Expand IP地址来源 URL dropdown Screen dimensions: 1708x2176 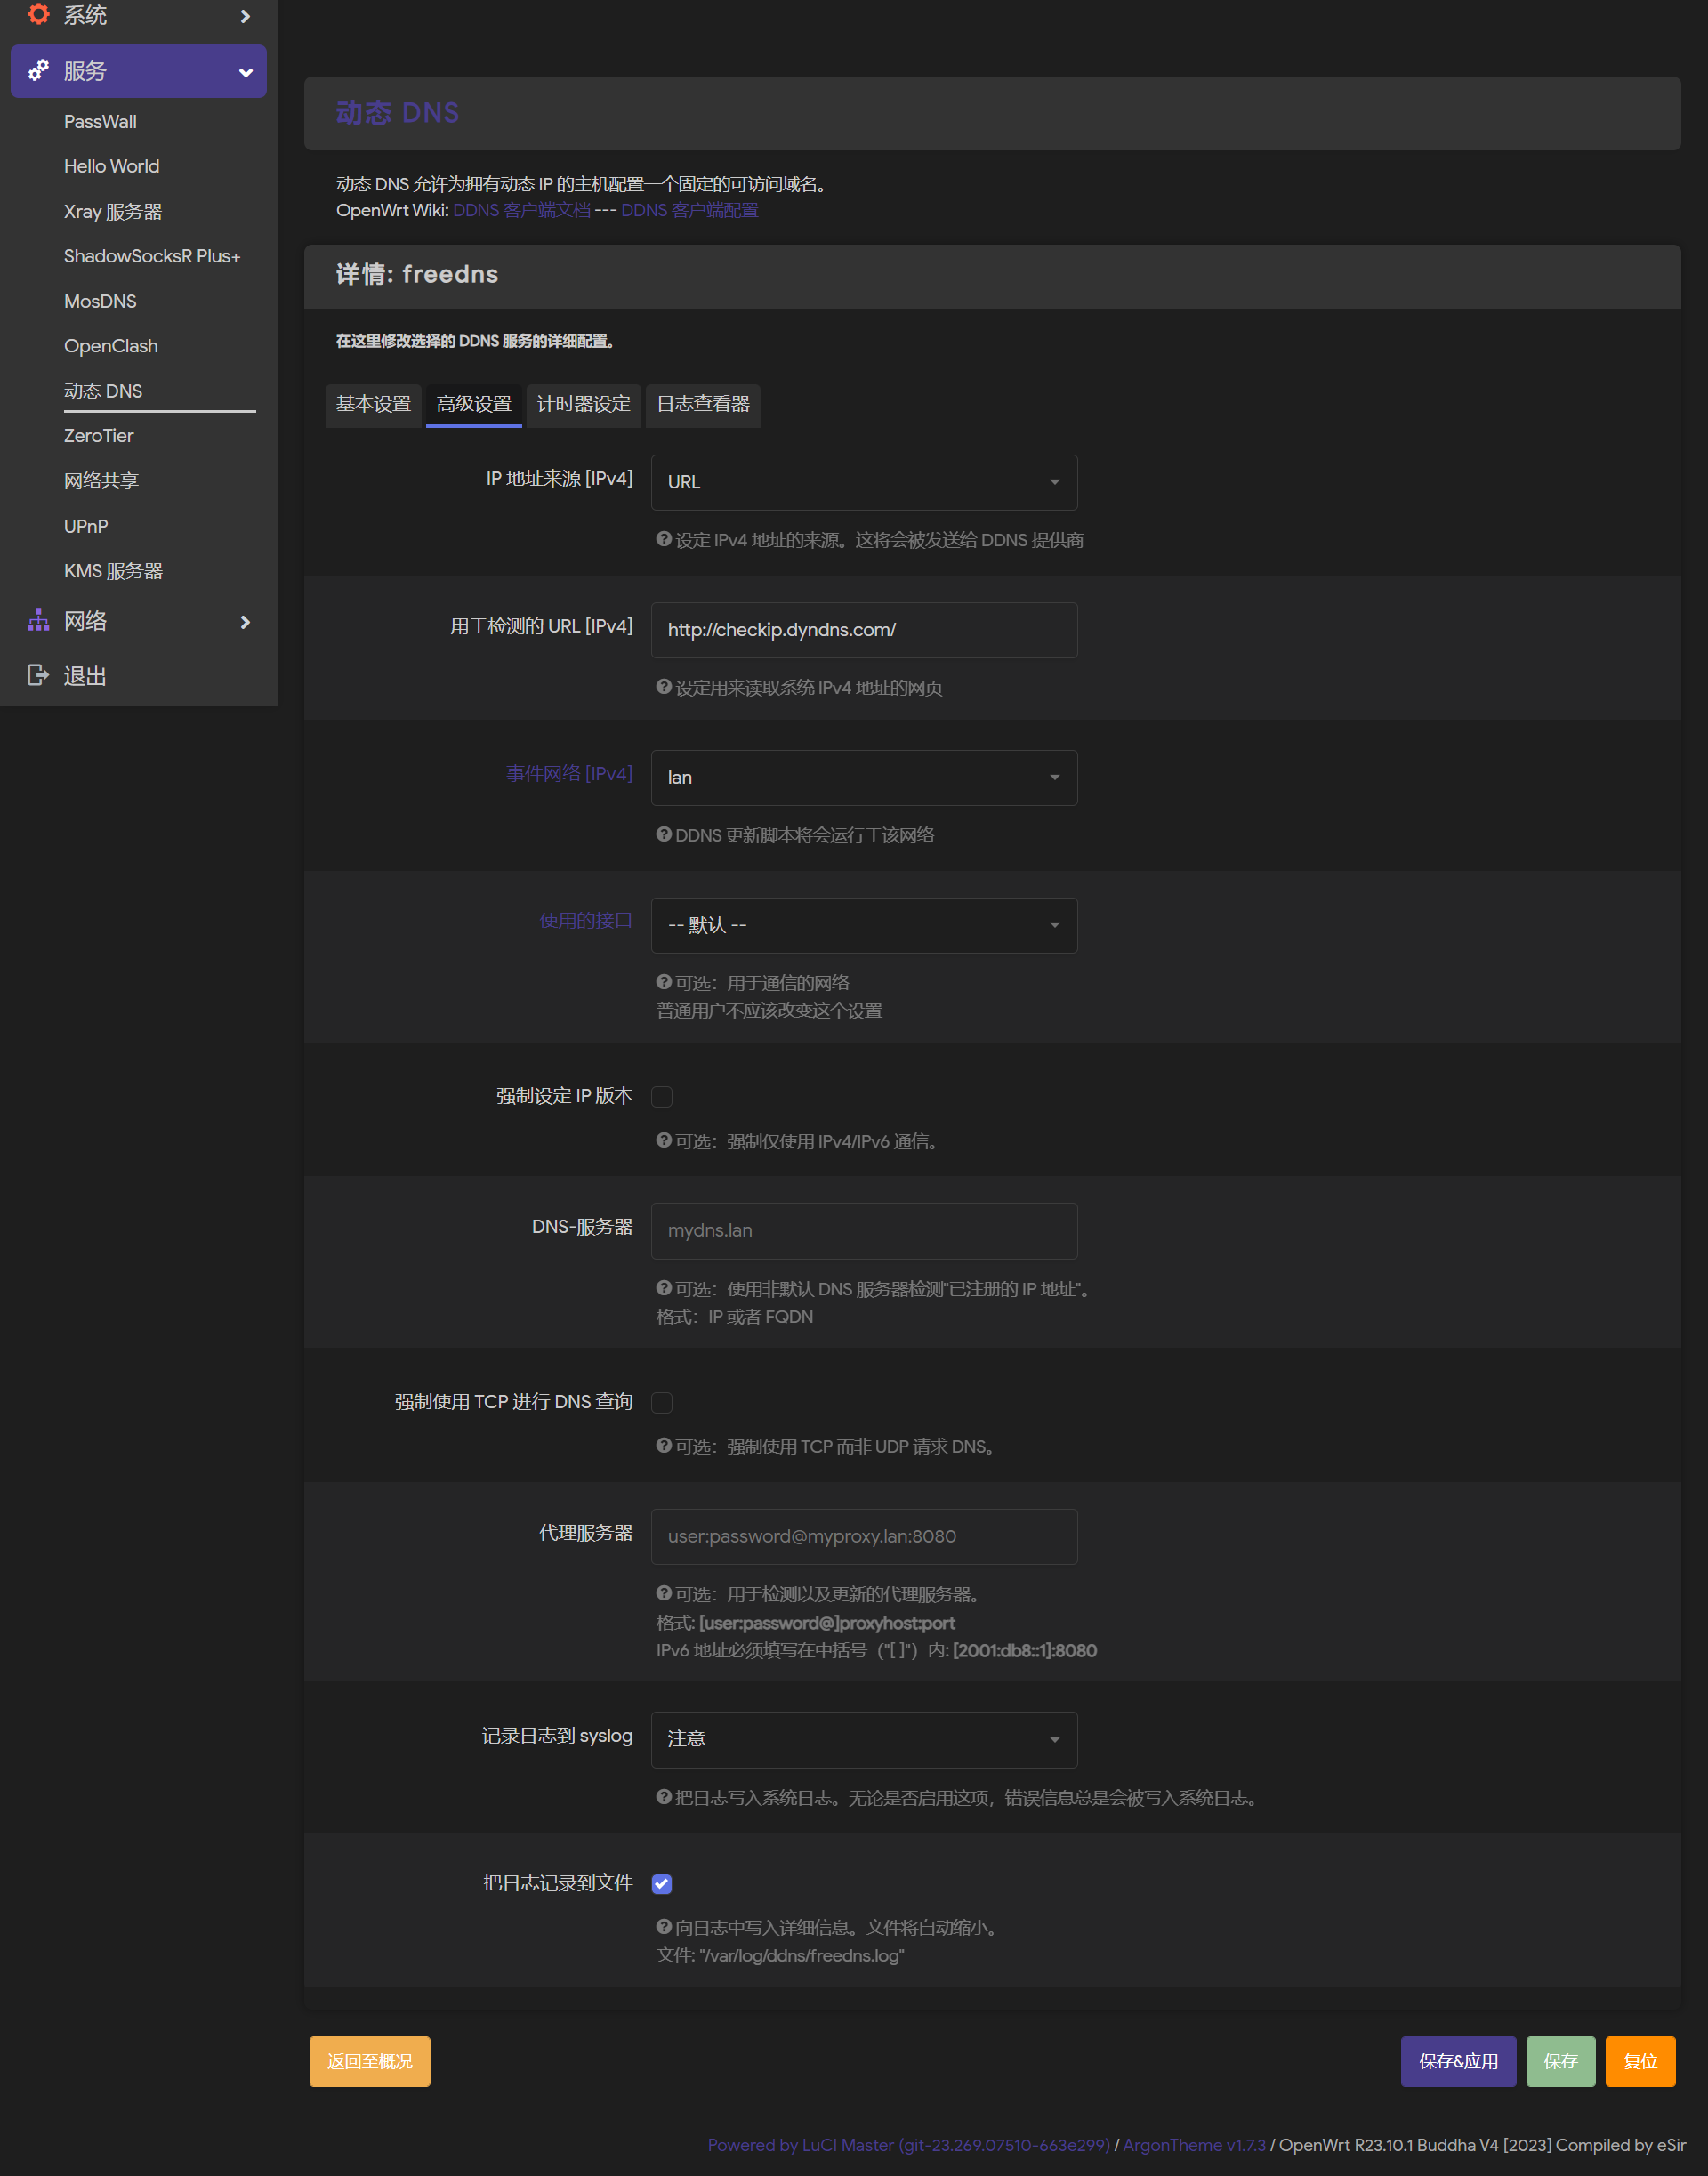864,480
